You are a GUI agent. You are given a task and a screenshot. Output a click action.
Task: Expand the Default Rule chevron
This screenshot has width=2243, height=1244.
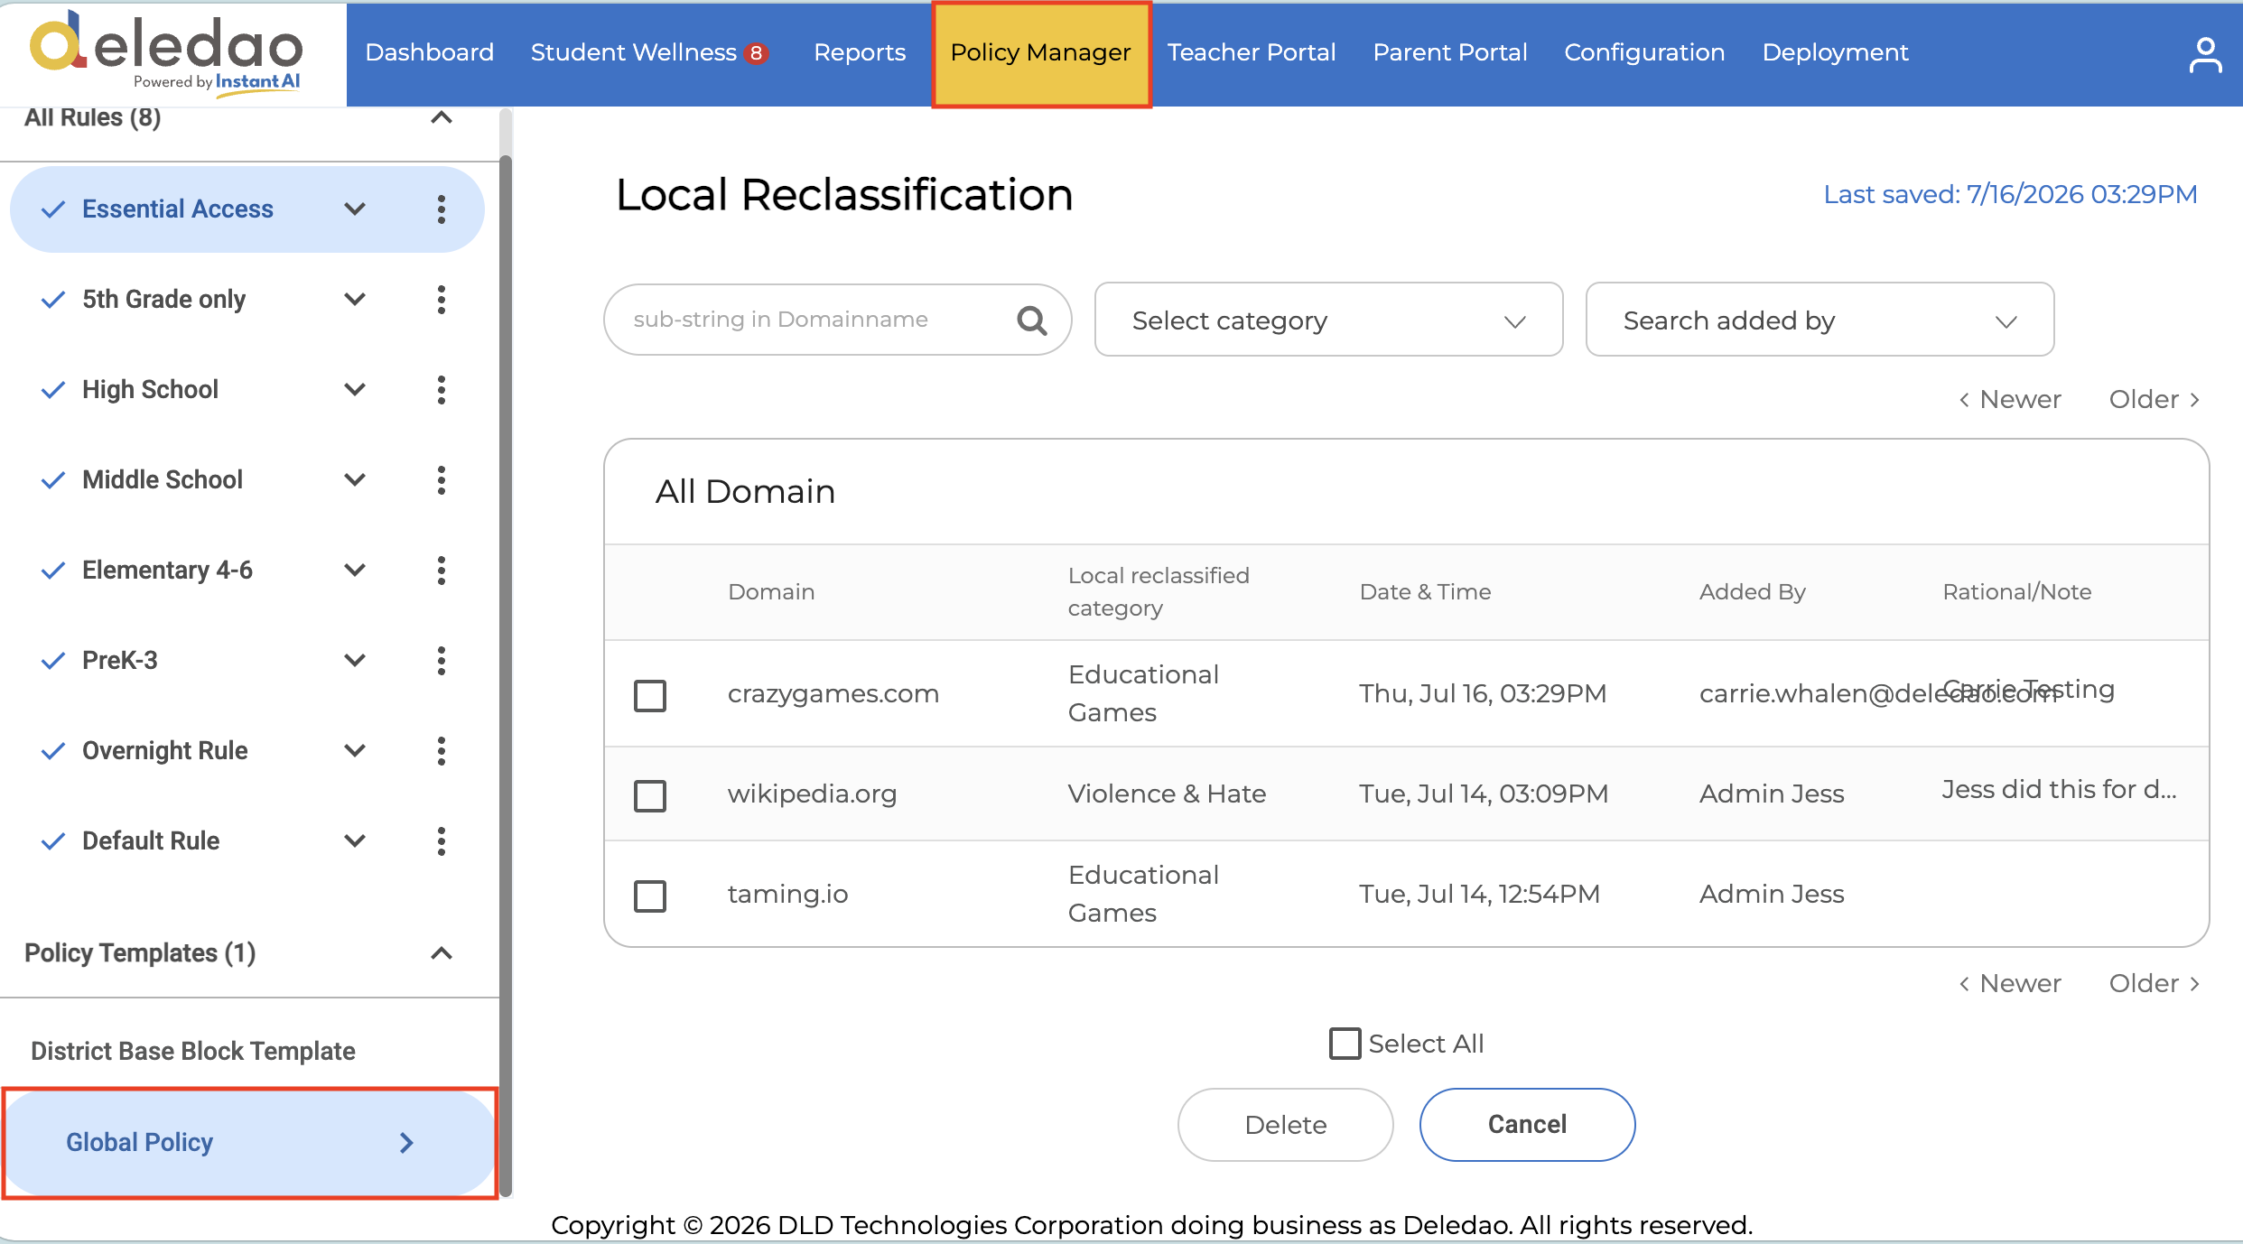355,841
